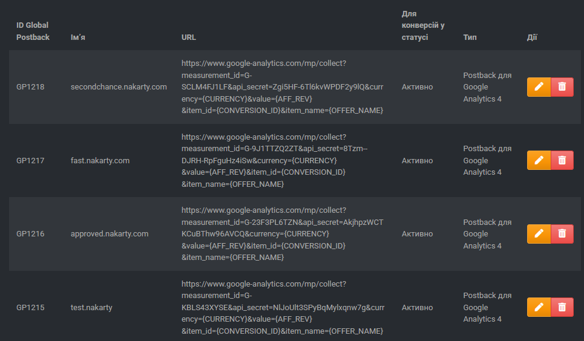Screen dimensions: 584x341
Task: Click the Тип column header
Action: 470,37
